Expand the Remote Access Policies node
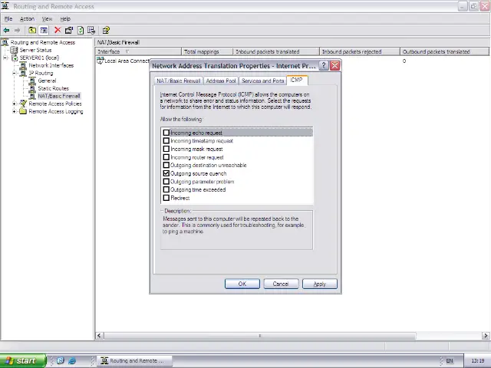The width and height of the screenshot is (491, 368). 15,103
